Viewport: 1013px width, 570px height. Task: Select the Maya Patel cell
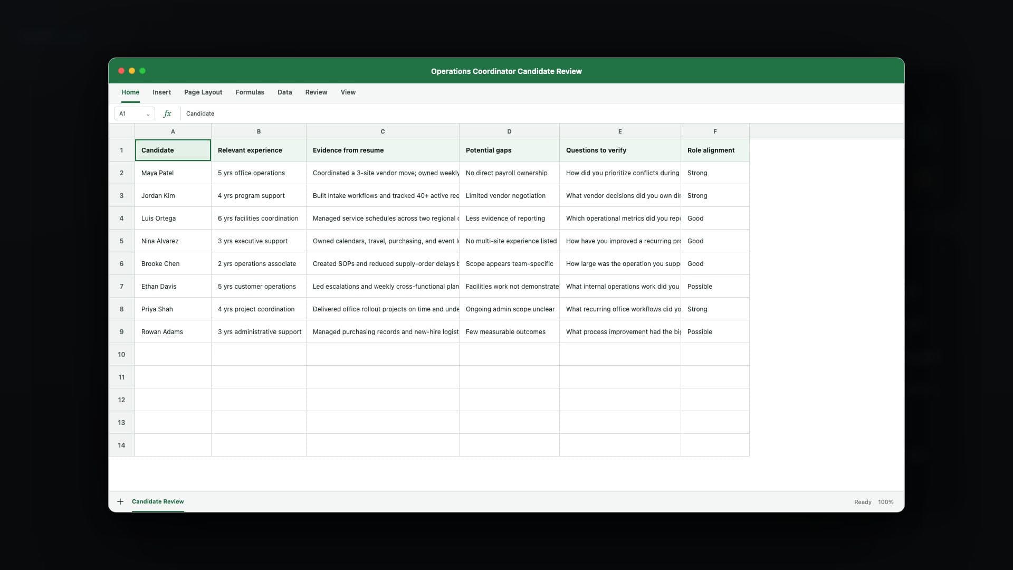tap(173, 173)
